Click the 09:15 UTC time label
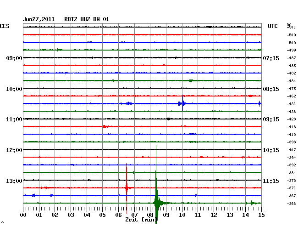Image resolution: width=298 pixels, height=227 pixels. tap(271, 119)
